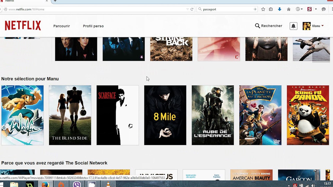Click the search go arrow
The height and width of the screenshot is (187, 333).
point(255,9)
